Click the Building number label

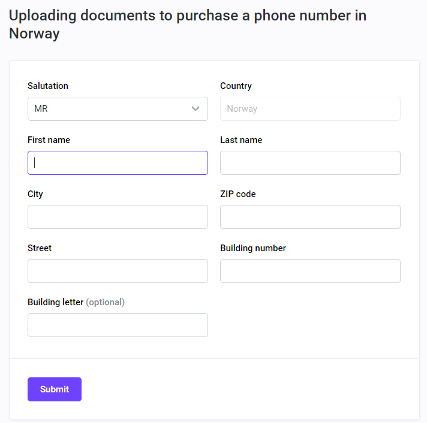click(253, 248)
